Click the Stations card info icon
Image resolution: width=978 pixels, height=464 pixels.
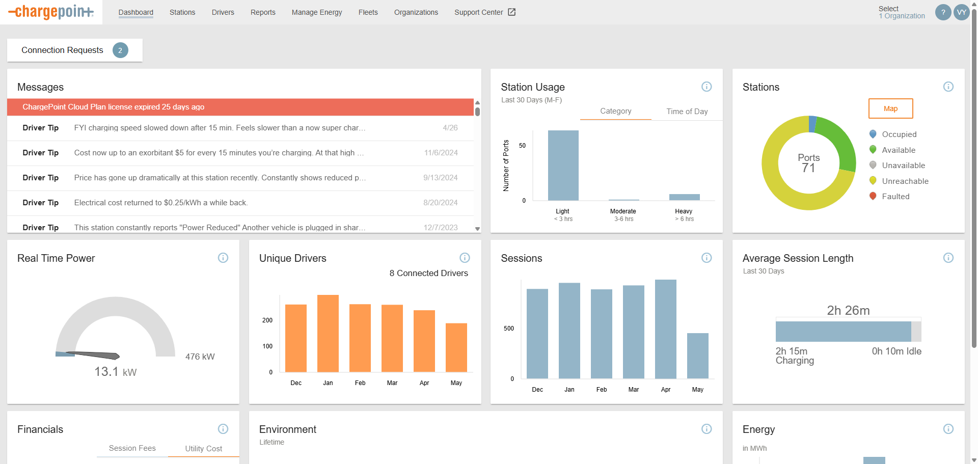click(x=948, y=87)
